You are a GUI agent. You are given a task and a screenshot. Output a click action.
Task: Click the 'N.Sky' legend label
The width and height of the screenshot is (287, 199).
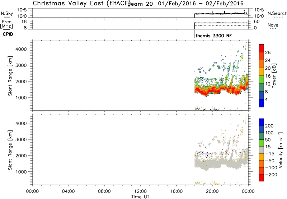click(x=7, y=13)
